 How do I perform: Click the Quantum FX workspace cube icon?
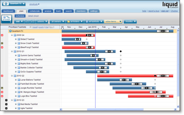click(6, 4)
